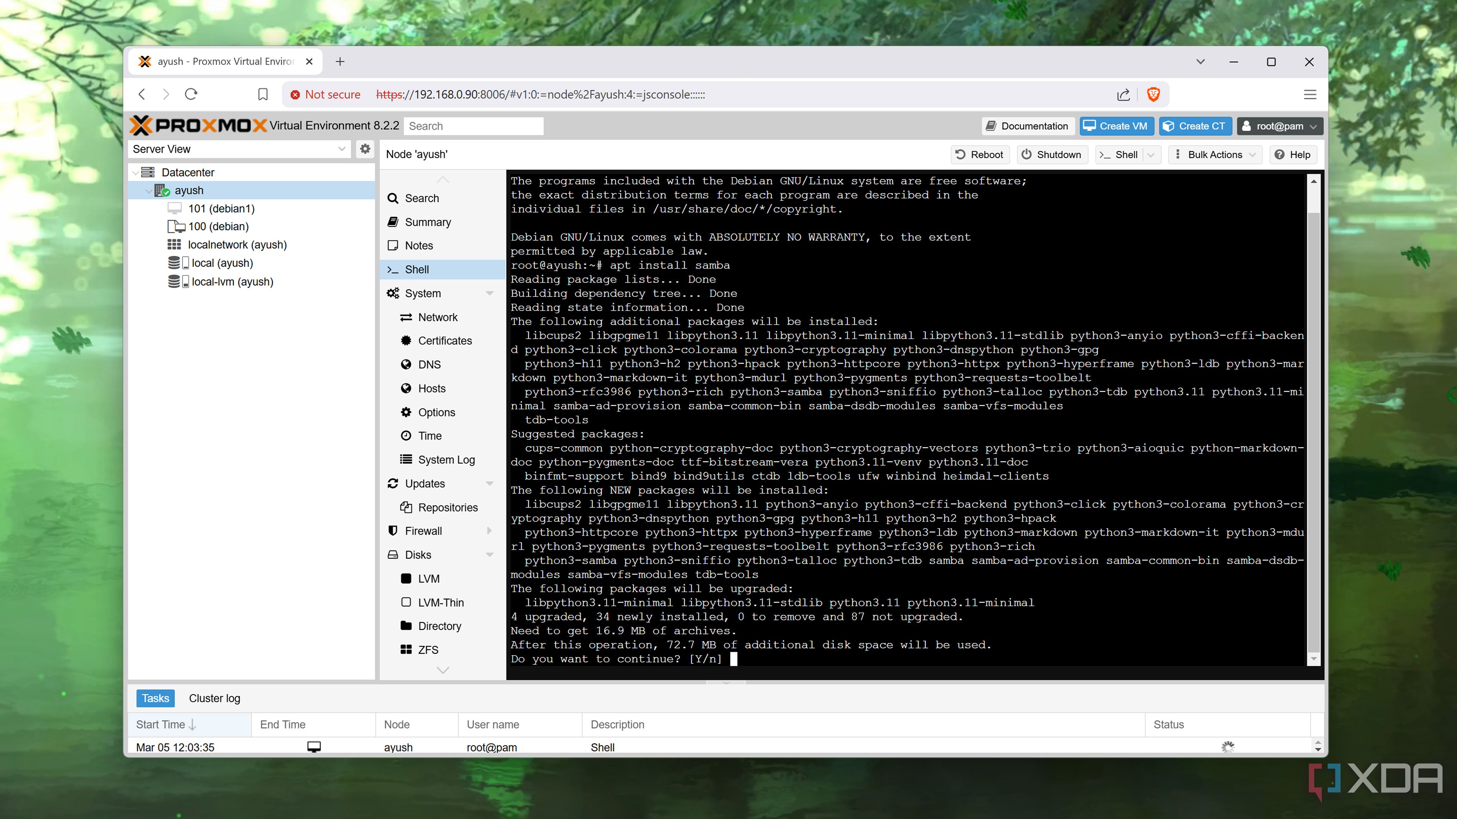Open the browser hamburger menu
Viewport: 1457px width, 819px height.
point(1310,94)
